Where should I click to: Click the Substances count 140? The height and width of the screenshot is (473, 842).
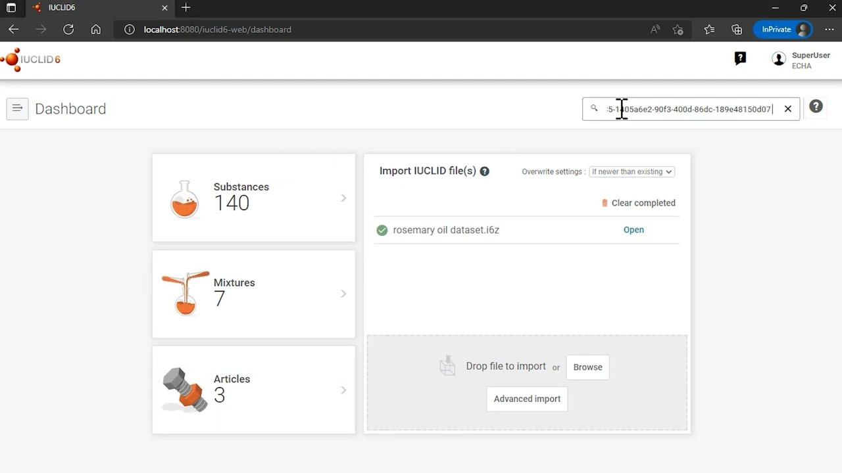[232, 203]
